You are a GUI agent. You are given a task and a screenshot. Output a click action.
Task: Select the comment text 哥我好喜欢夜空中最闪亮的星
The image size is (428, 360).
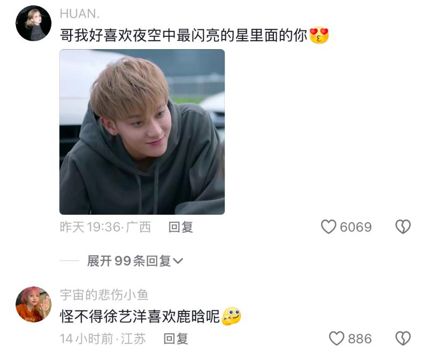pyautogui.click(x=154, y=35)
